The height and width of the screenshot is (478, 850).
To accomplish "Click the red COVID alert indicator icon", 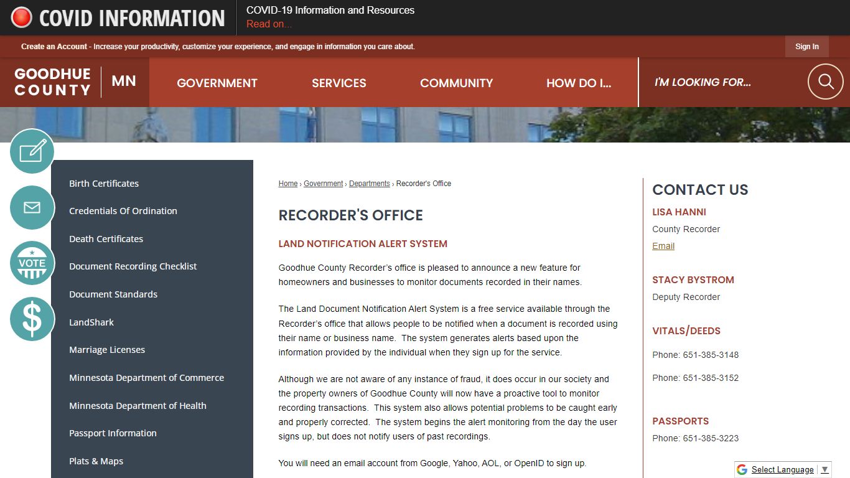I will 21,17.
